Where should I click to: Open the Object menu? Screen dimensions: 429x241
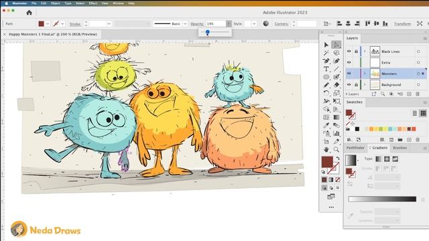55,3
